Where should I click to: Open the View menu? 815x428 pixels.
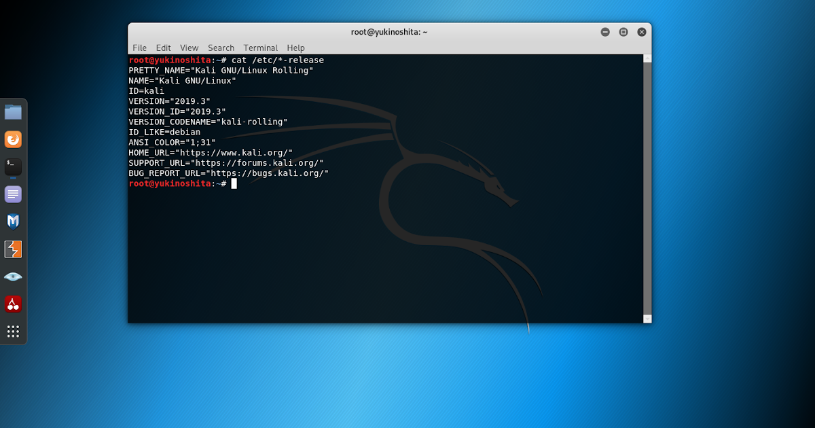(189, 48)
